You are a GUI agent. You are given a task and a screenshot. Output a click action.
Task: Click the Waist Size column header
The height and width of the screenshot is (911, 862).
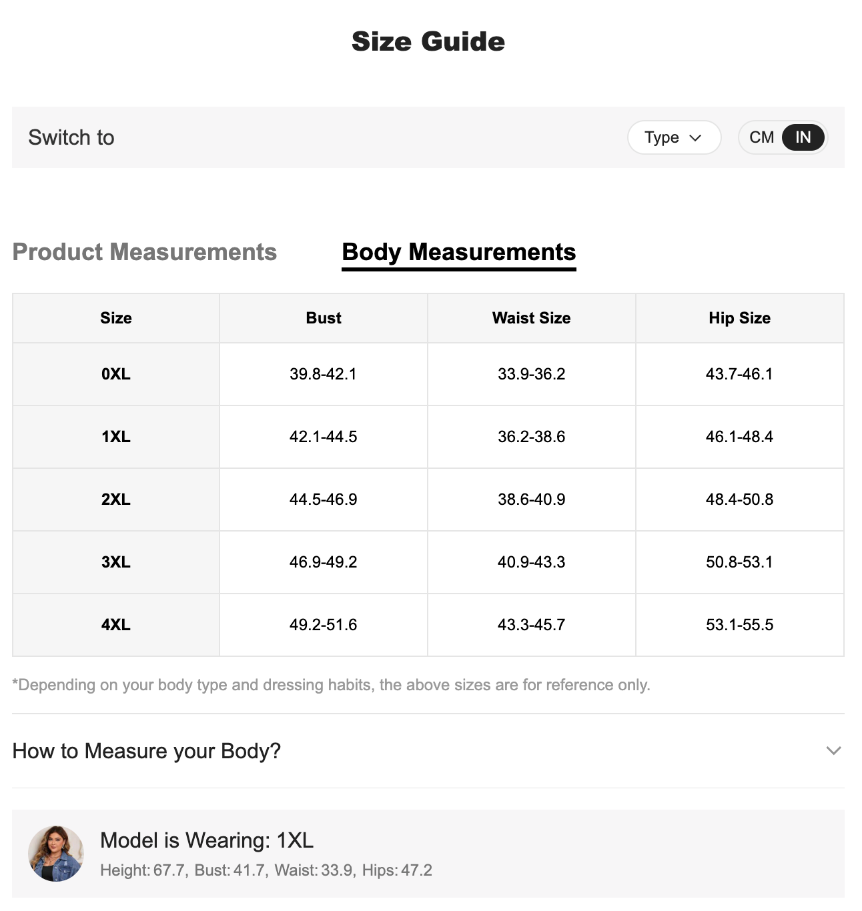(531, 318)
